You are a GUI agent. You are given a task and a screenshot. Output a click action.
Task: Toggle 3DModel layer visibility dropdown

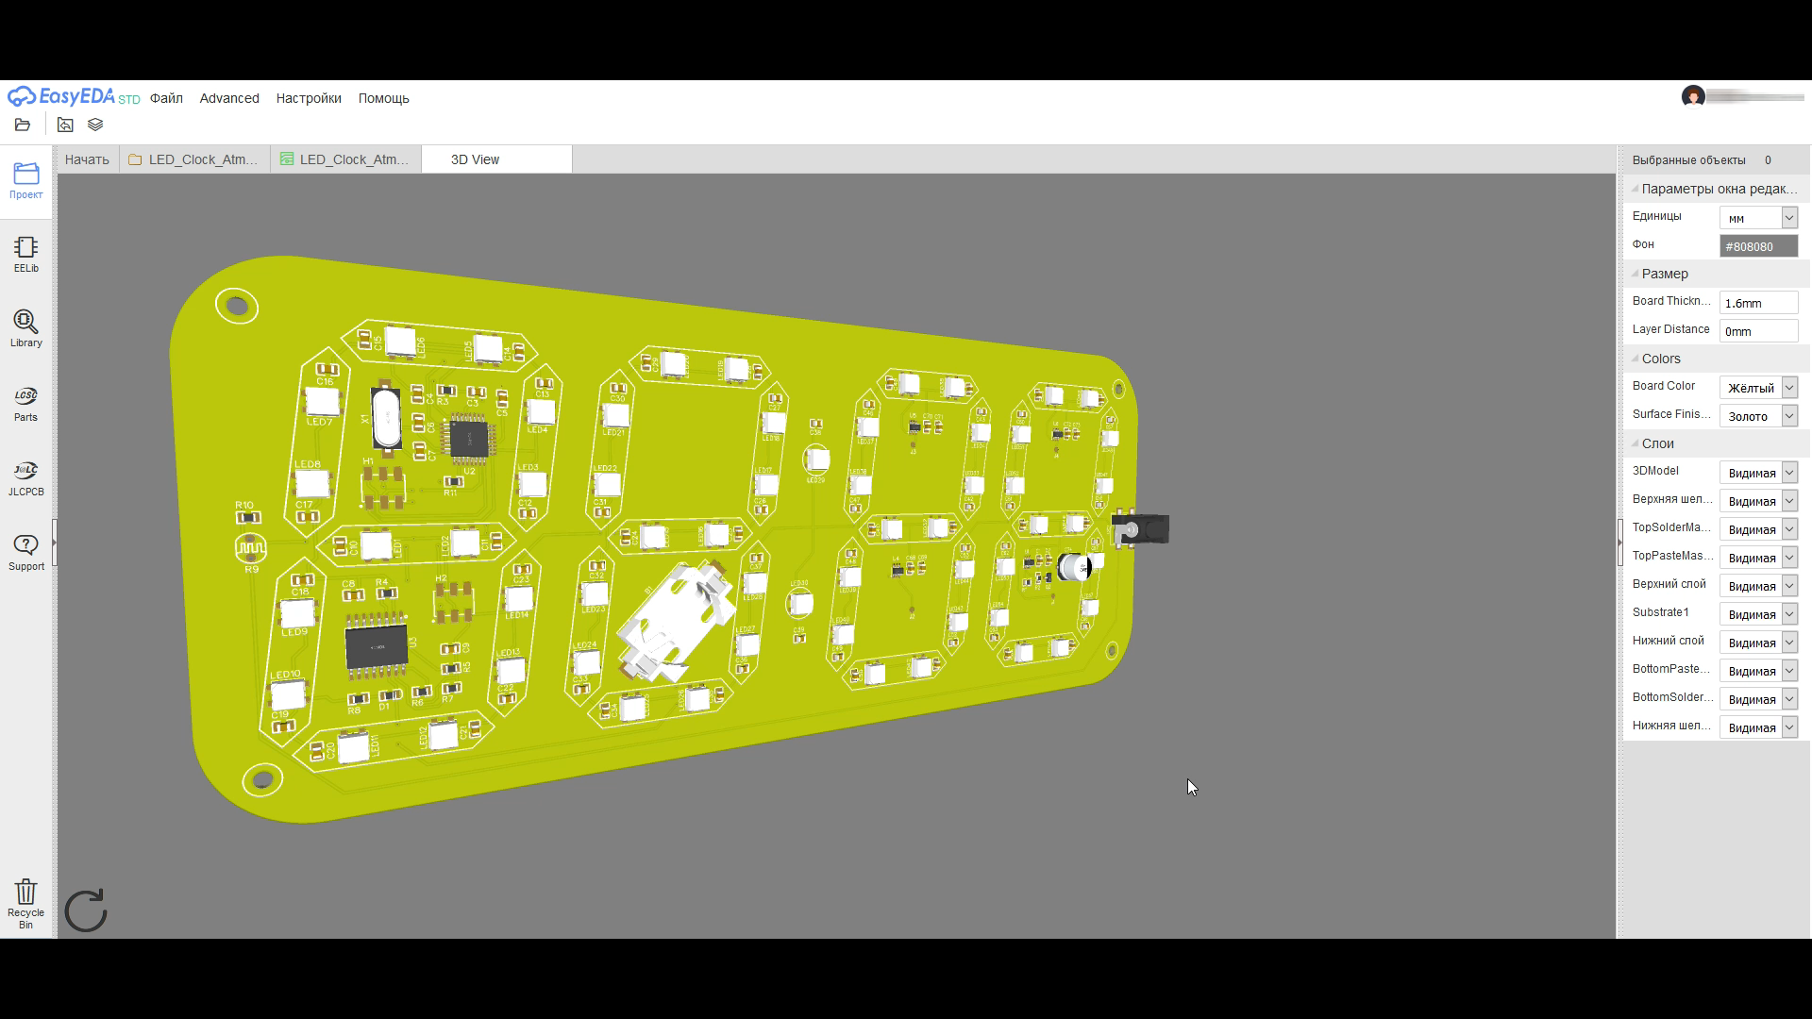pos(1758,473)
